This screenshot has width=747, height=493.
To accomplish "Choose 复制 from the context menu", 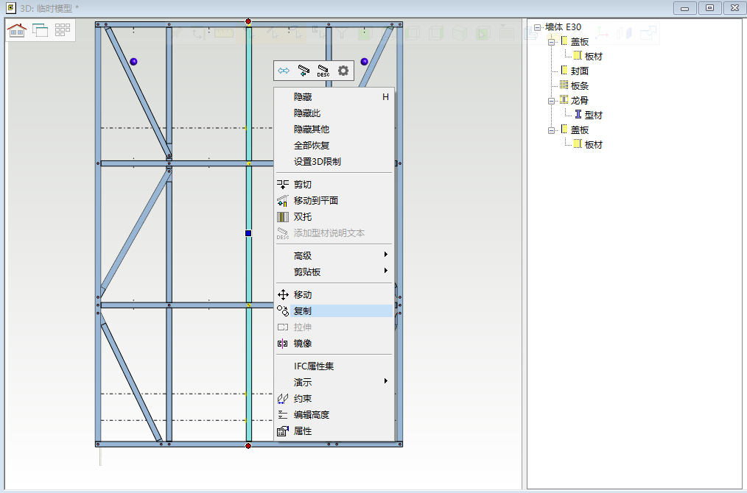I will pos(334,311).
